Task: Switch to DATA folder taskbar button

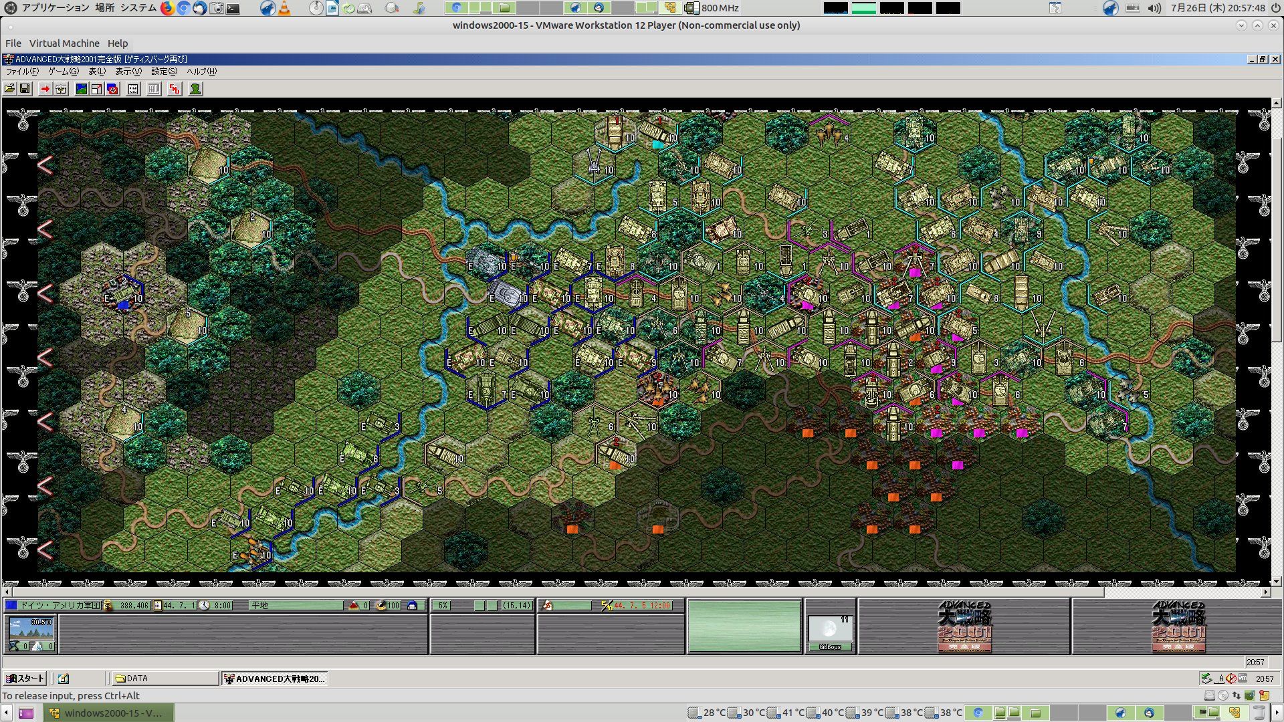Action: click(x=165, y=679)
